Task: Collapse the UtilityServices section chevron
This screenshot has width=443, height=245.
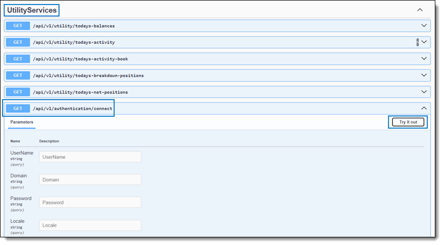Action: tap(420, 10)
